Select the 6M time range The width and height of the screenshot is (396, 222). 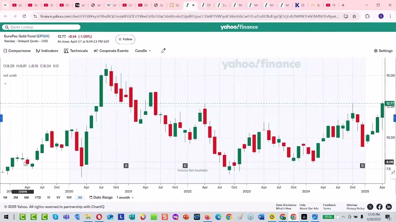pyautogui.click(x=26, y=198)
